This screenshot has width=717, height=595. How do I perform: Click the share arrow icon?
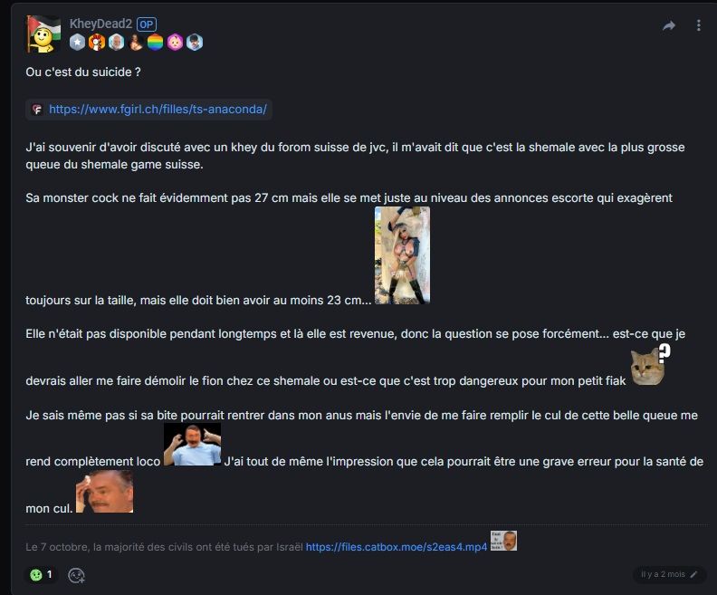click(x=669, y=25)
